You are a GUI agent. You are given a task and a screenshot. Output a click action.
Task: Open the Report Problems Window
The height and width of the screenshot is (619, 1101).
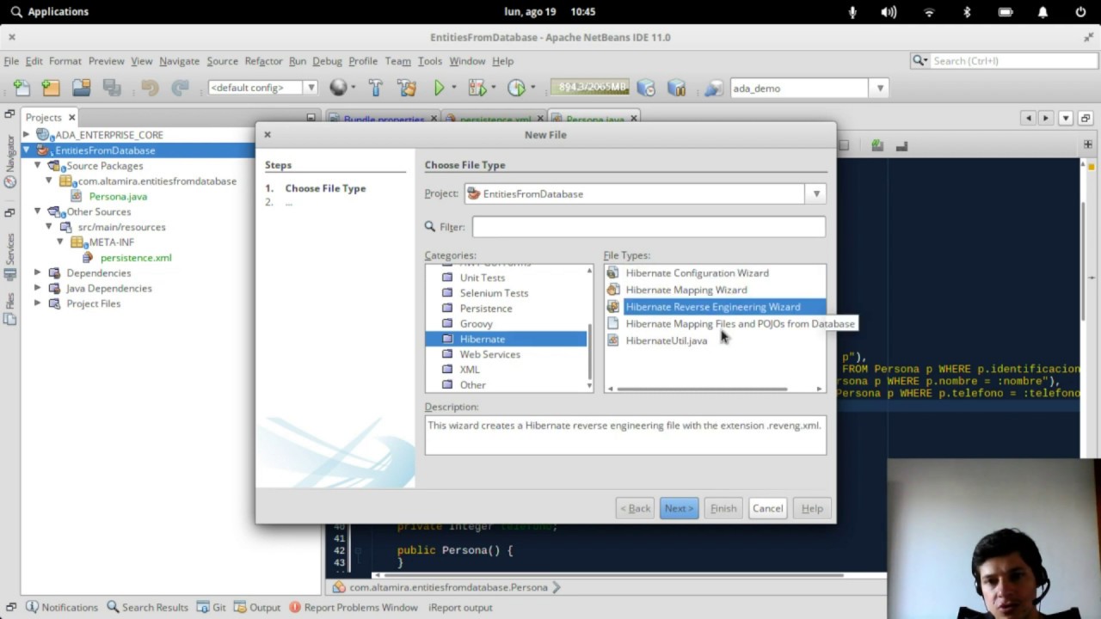354,607
